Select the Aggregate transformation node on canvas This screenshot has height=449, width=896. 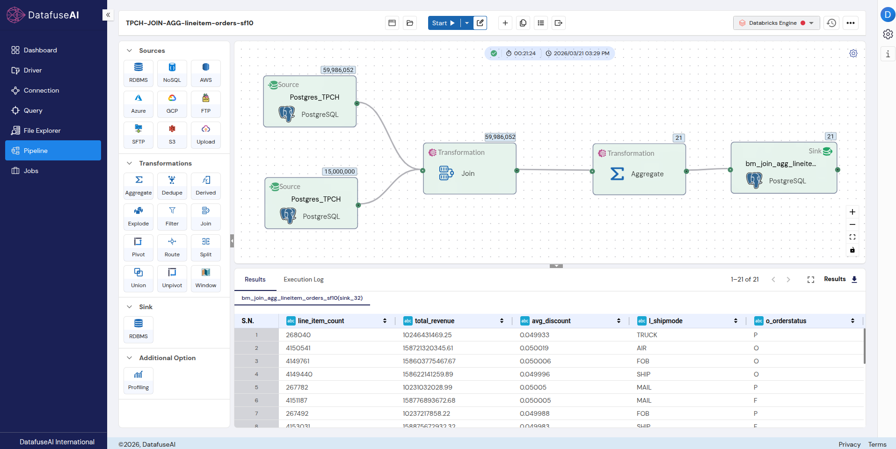(639, 169)
